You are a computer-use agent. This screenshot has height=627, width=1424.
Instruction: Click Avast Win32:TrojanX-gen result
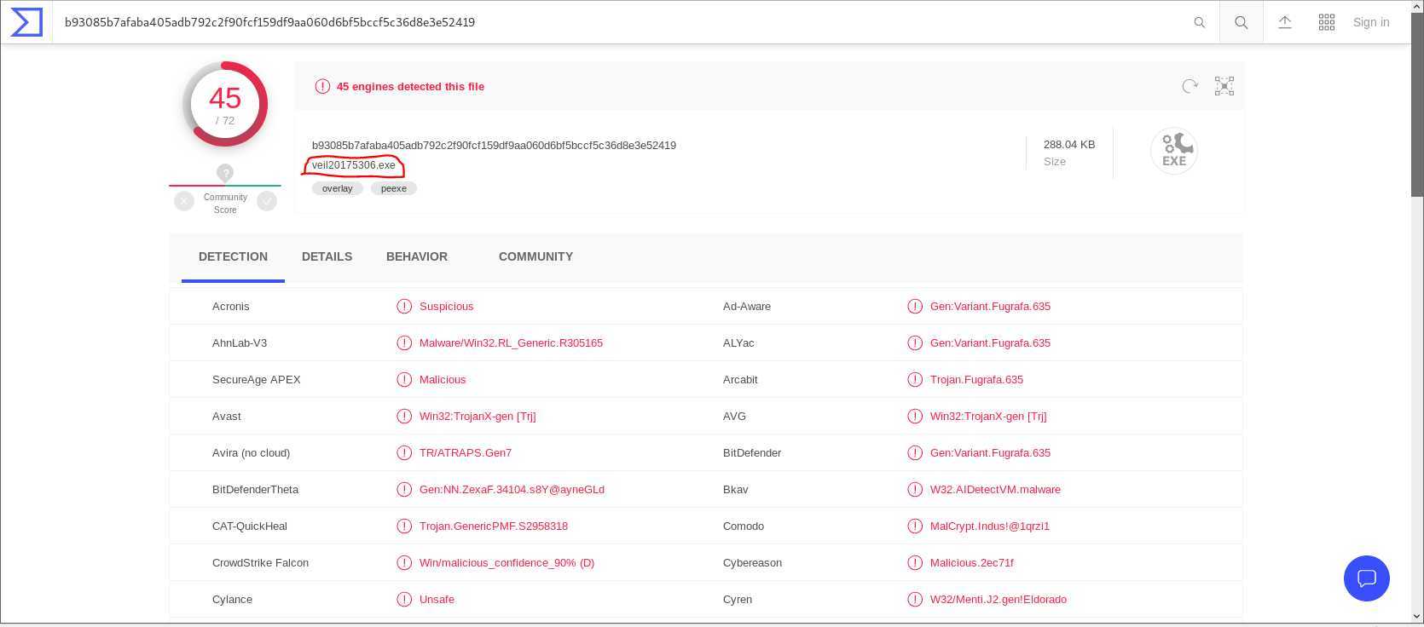(x=478, y=417)
